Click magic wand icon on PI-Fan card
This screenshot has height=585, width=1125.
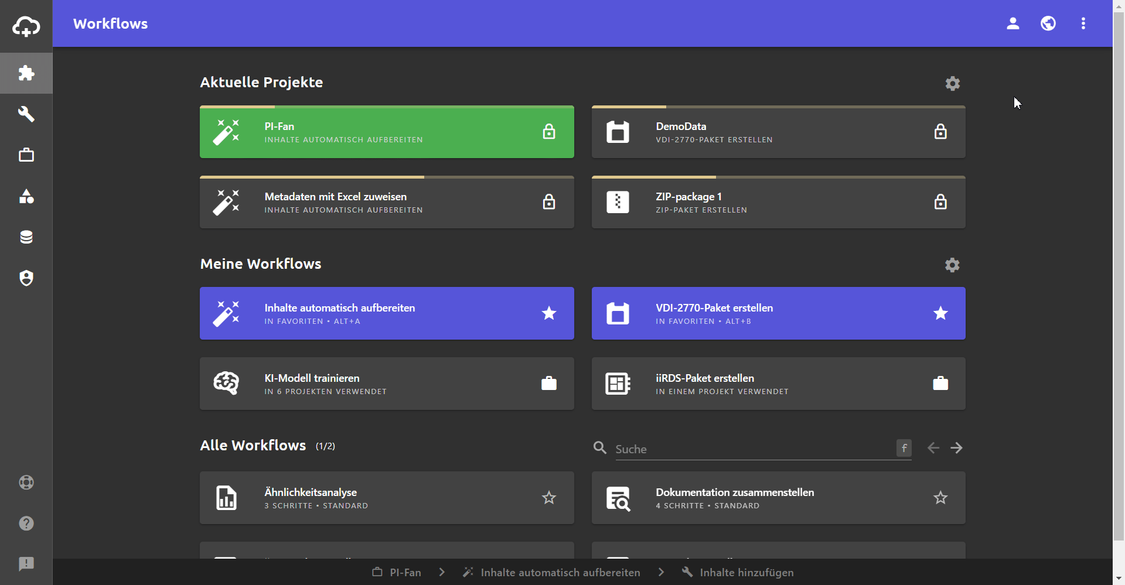[226, 132]
